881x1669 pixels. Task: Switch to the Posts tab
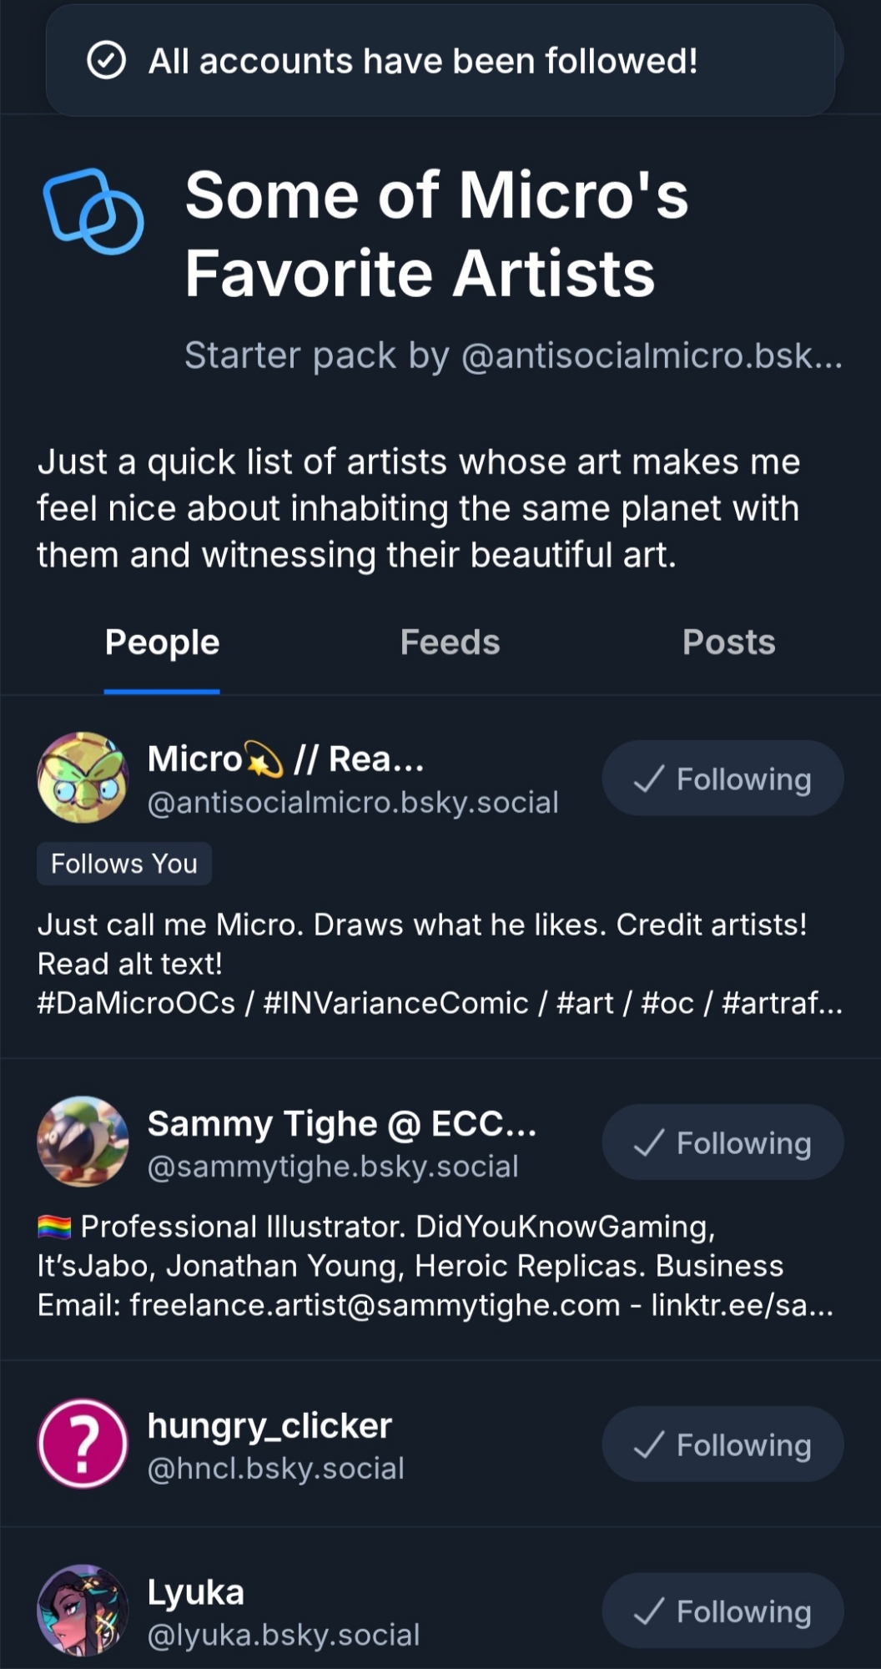click(x=728, y=643)
